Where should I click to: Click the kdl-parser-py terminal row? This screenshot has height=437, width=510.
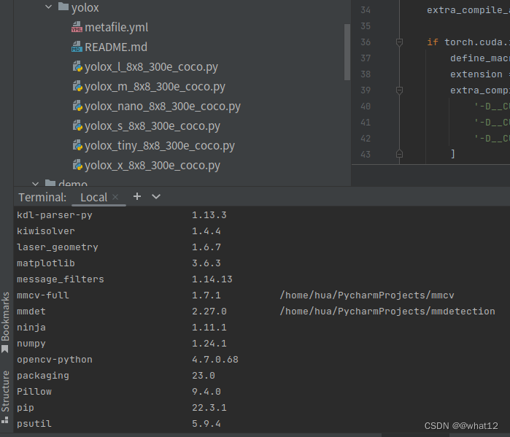click(122, 215)
